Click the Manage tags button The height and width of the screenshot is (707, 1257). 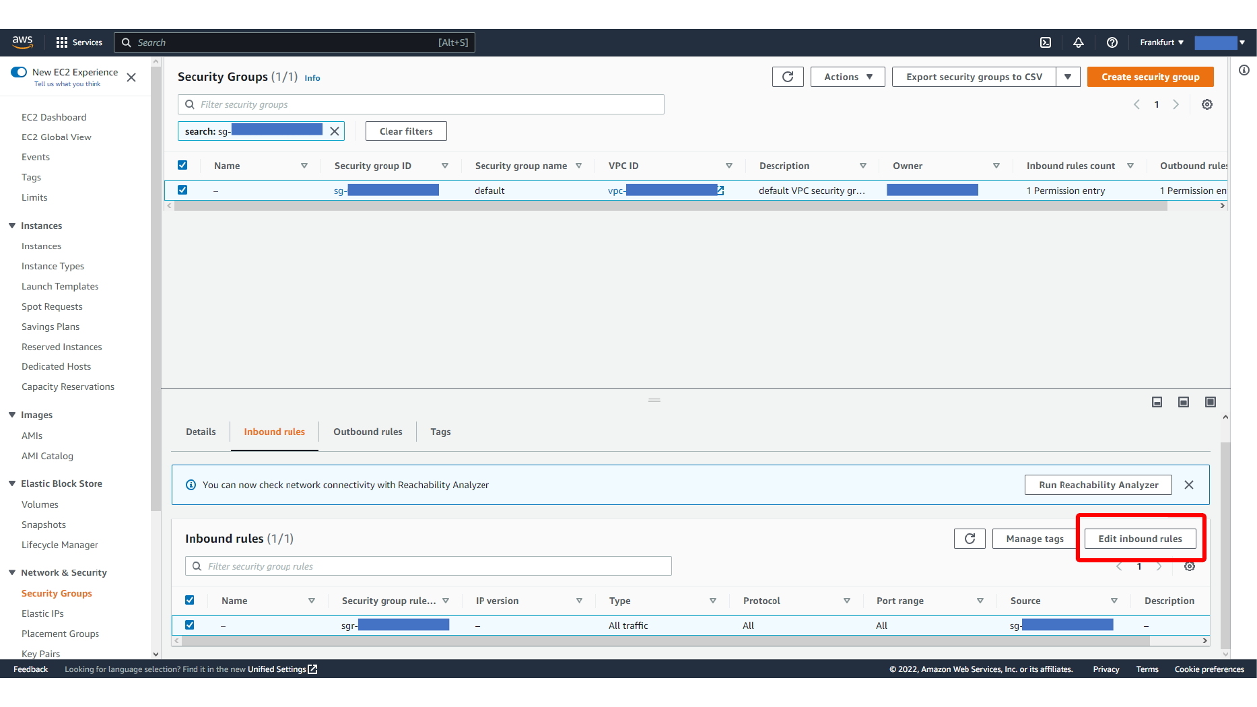(x=1035, y=539)
